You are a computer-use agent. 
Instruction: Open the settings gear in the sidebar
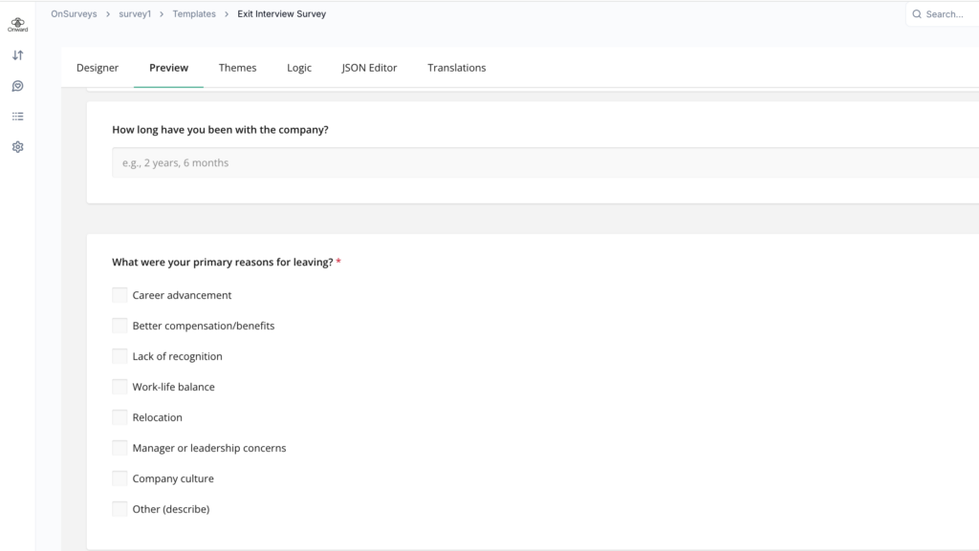tap(17, 147)
